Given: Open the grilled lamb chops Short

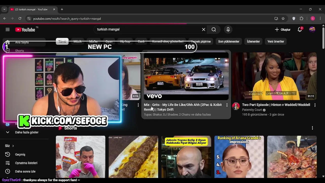Looking at the screenshot, I should [292, 157].
